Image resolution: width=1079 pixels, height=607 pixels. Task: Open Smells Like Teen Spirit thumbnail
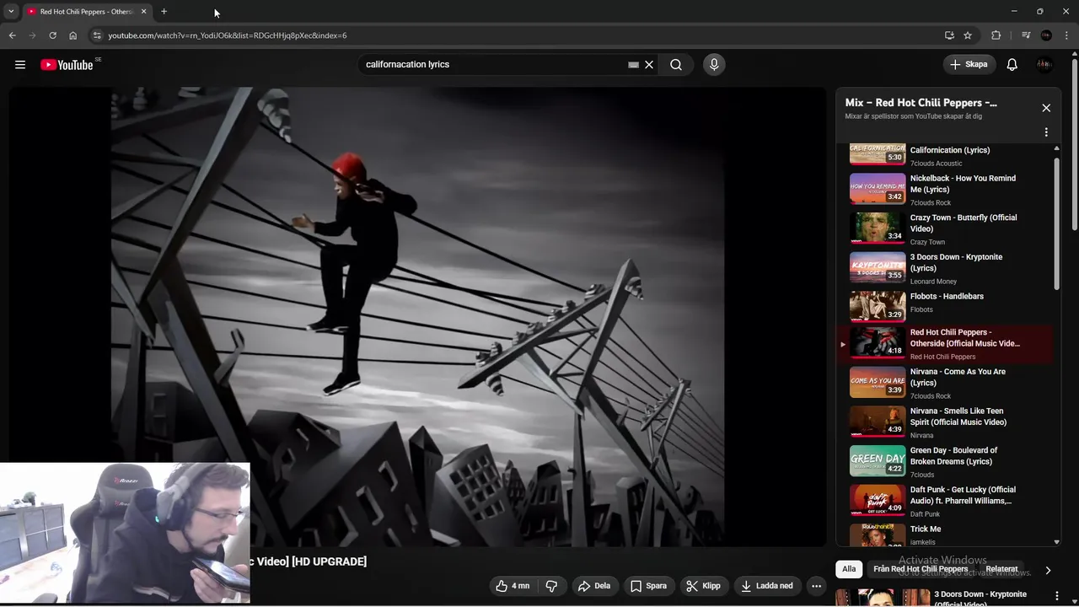(x=878, y=422)
